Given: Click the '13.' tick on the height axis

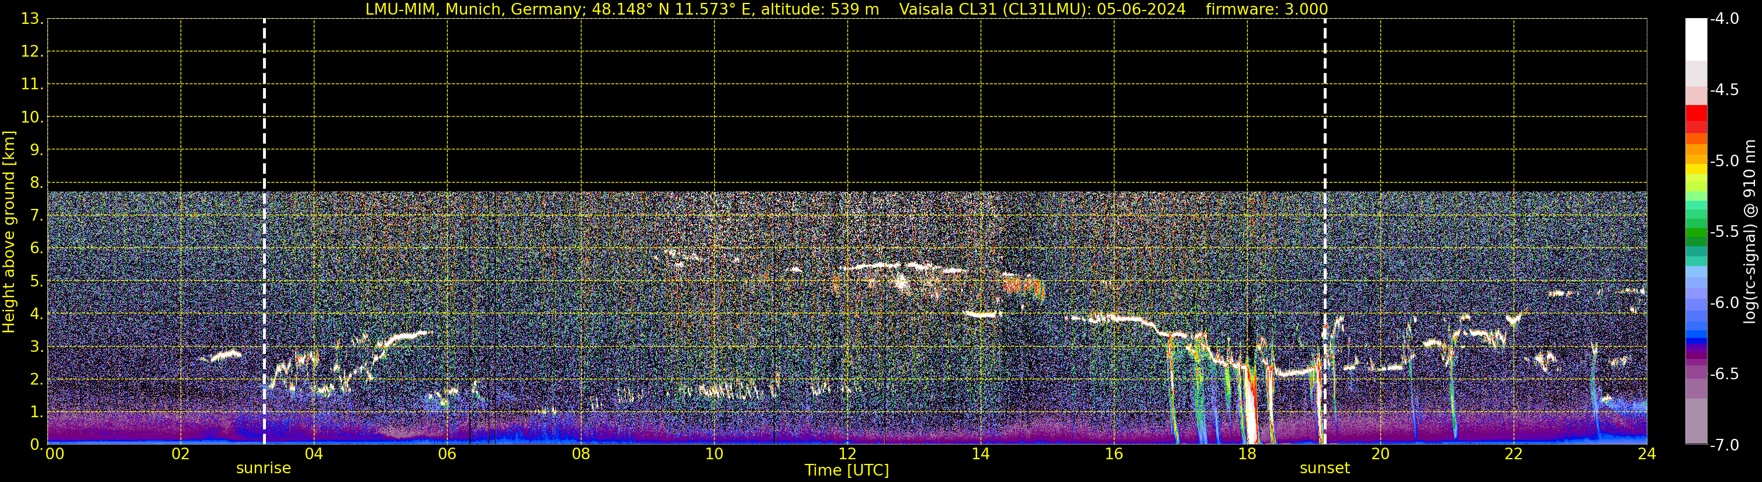Looking at the screenshot, I should pyautogui.click(x=32, y=19).
